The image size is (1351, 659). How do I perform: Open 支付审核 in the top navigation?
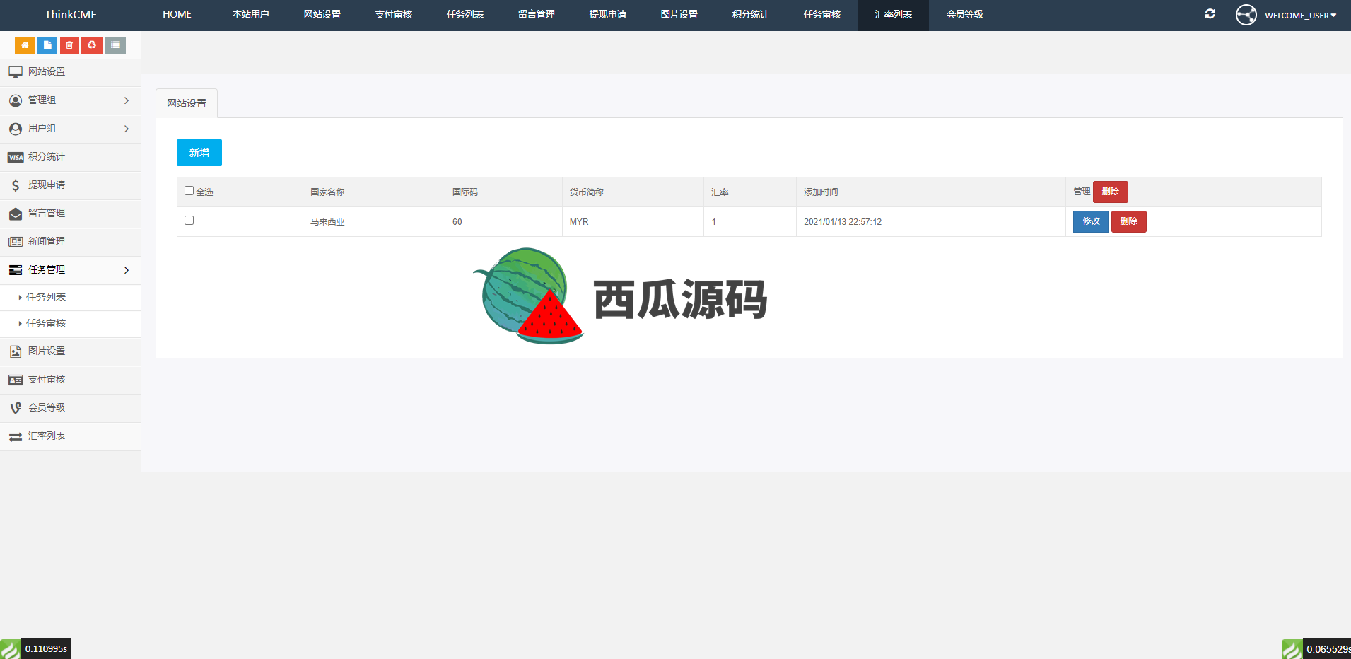pyautogui.click(x=393, y=15)
